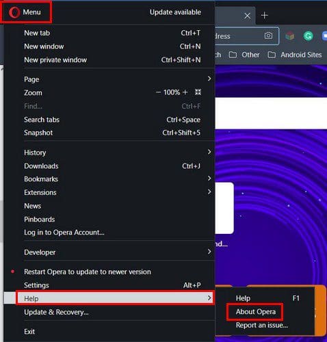
Task: Click the fullscreen zoom icon
Action: pos(198,92)
